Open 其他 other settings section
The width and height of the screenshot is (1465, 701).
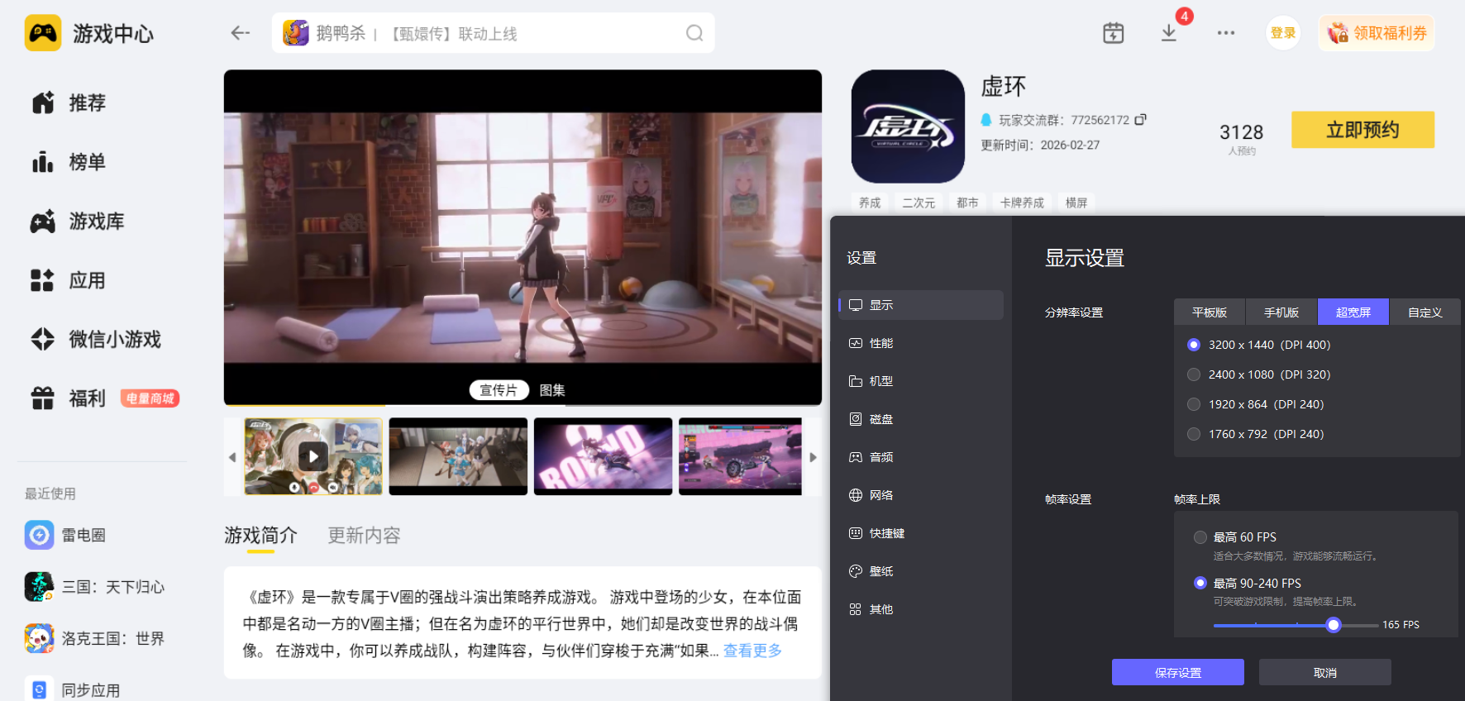point(921,609)
